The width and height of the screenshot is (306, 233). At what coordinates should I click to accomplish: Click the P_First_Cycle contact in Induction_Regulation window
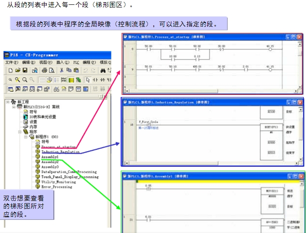coord(148,125)
